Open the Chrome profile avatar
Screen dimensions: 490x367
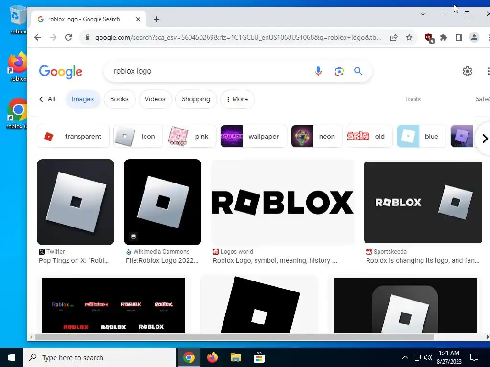474,37
